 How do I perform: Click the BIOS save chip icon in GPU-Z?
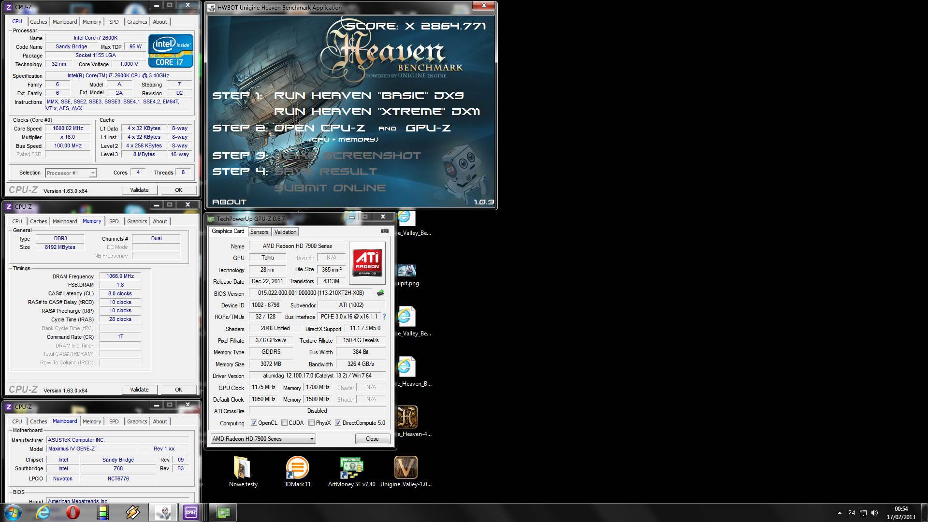[x=380, y=293]
